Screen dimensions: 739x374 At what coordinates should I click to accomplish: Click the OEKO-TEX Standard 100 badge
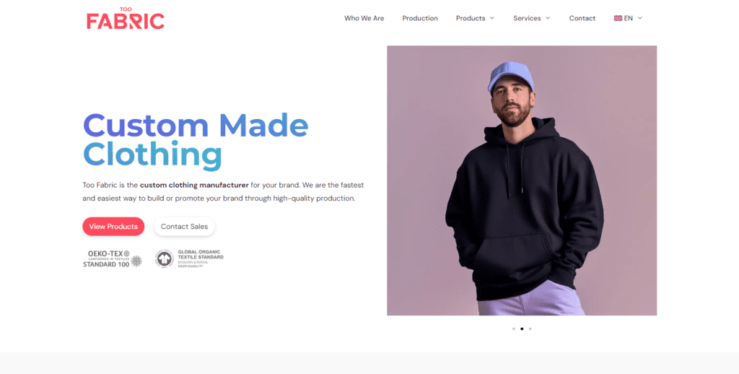coord(112,259)
